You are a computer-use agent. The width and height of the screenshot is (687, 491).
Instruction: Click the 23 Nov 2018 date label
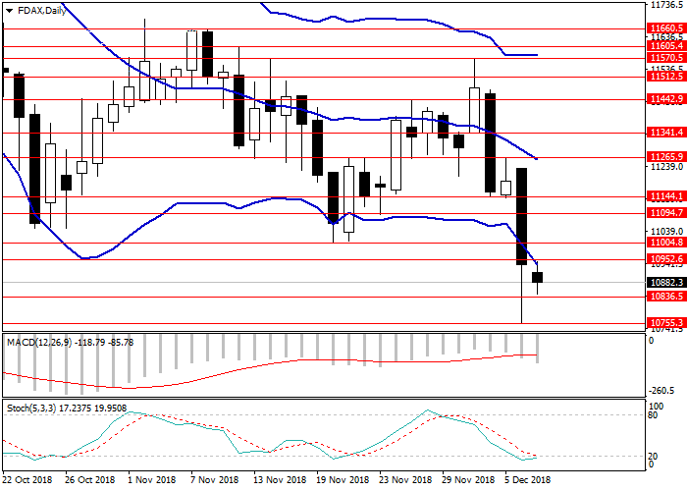tap(405, 479)
